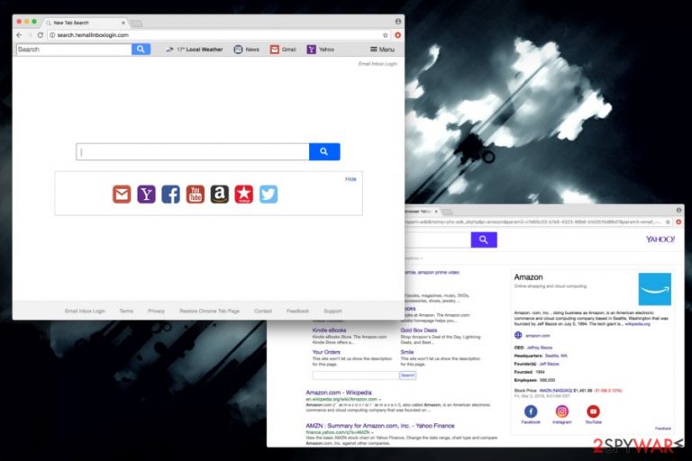Focus the small Search field in toolbar
Image resolution: width=692 pixels, height=461 pixels.
click(74, 49)
